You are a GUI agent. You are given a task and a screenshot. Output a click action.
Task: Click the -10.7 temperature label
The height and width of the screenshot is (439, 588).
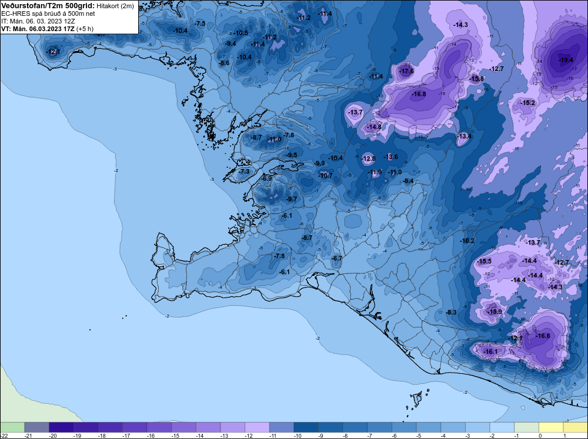(325, 175)
